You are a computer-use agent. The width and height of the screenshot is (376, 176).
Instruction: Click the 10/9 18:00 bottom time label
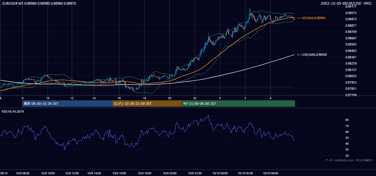[144, 173]
